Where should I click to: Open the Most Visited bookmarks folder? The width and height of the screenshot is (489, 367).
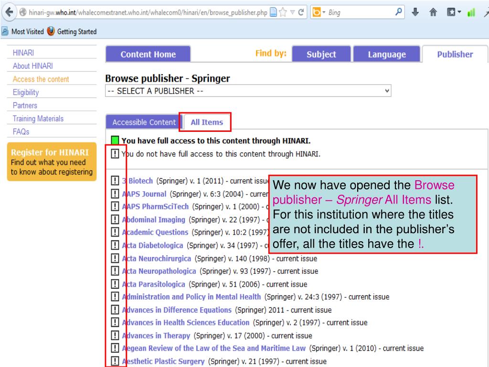pos(27,32)
